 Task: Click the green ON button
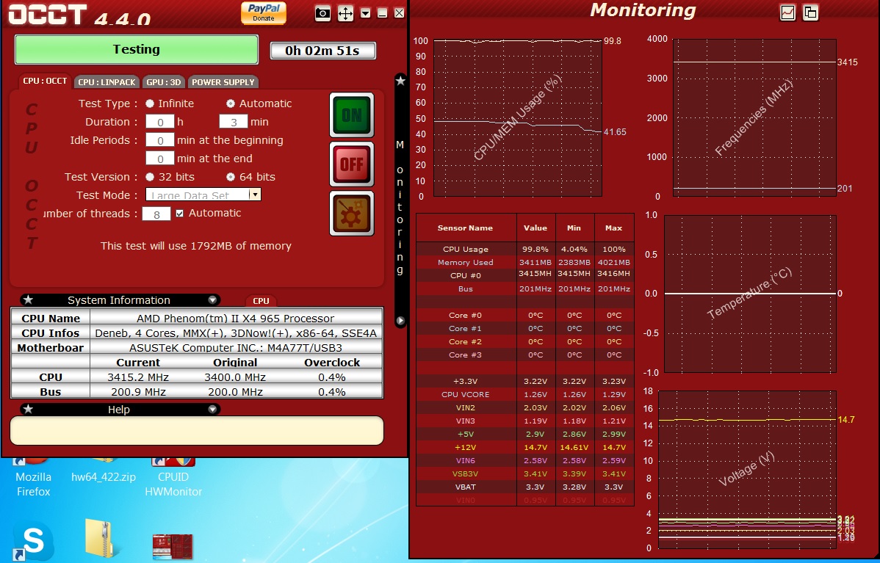pyautogui.click(x=352, y=115)
